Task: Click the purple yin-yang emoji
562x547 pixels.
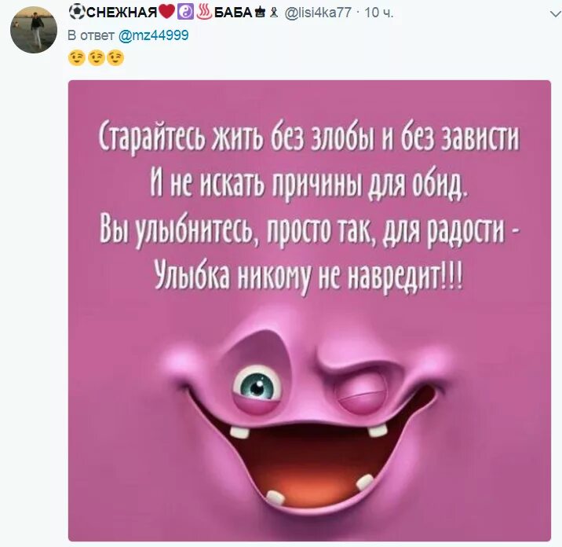Action: tap(185, 13)
